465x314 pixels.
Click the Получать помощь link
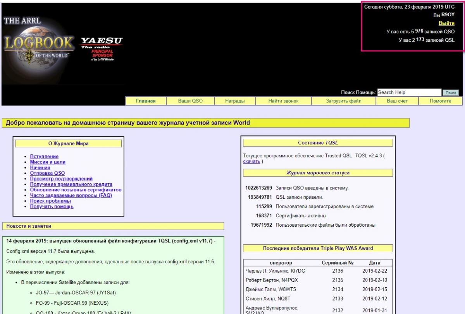(52, 206)
